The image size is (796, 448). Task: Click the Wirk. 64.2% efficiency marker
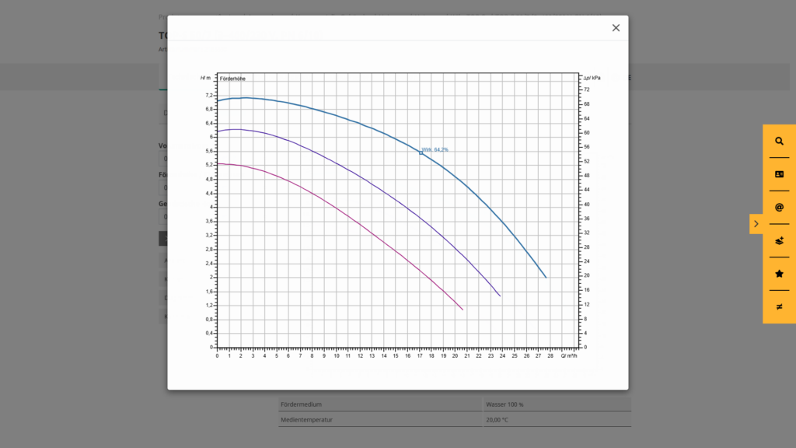[x=421, y=153]
